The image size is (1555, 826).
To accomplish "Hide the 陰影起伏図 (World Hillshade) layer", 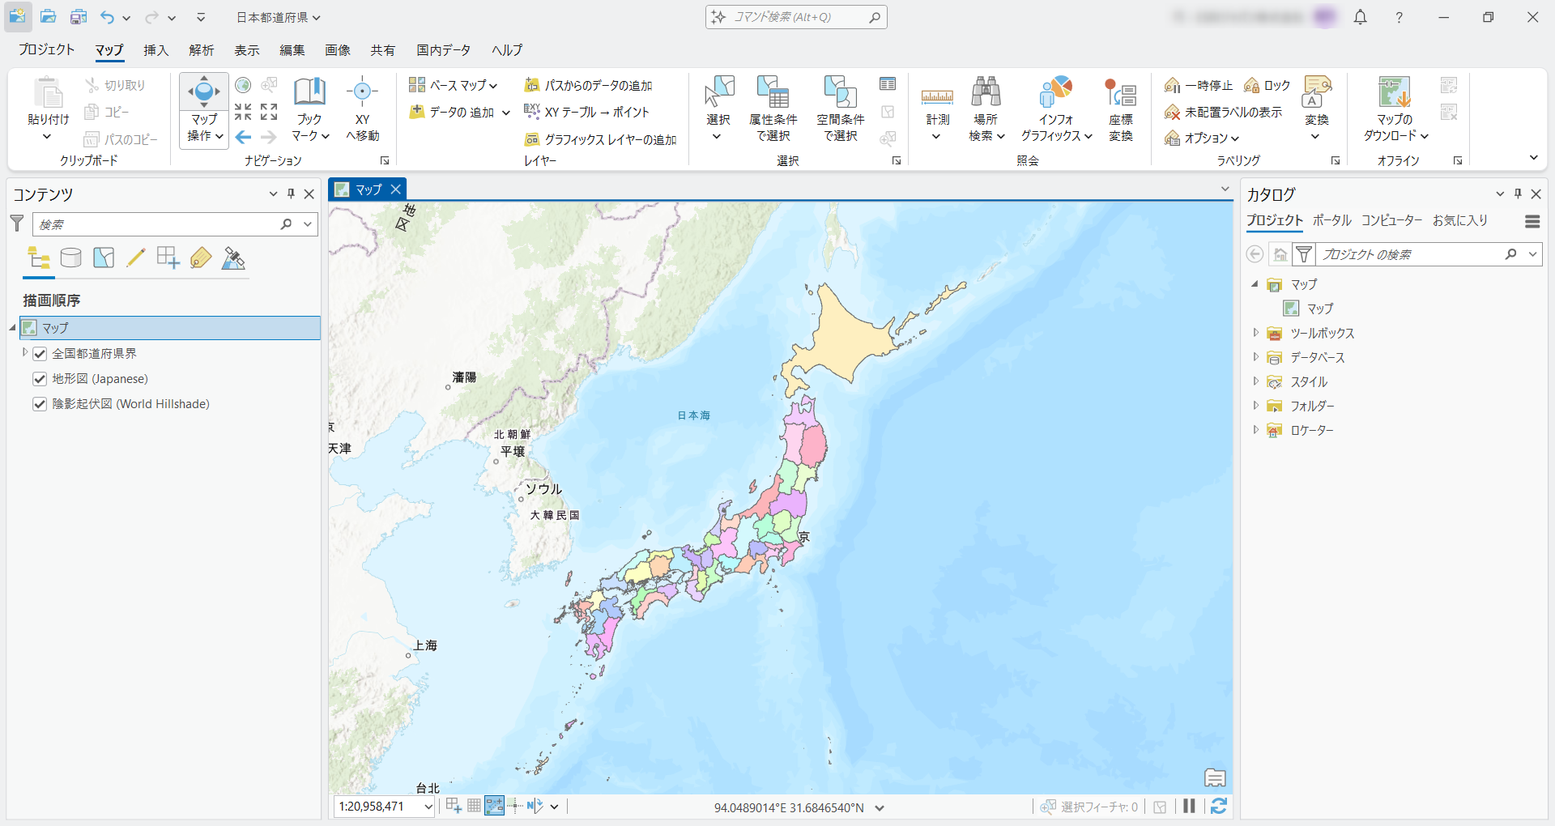I will point(40,404).
